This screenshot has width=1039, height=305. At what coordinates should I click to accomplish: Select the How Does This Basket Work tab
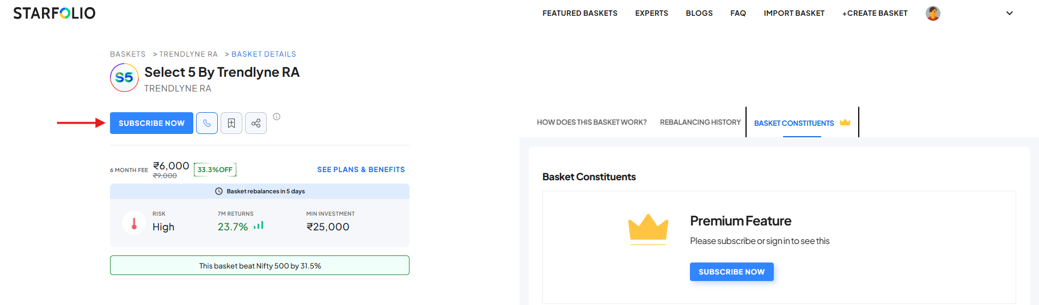(591, 122)
